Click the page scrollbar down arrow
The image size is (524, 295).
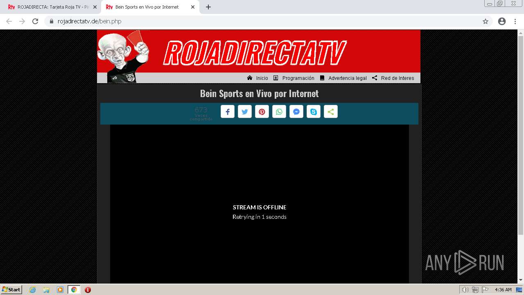point(521,280)
